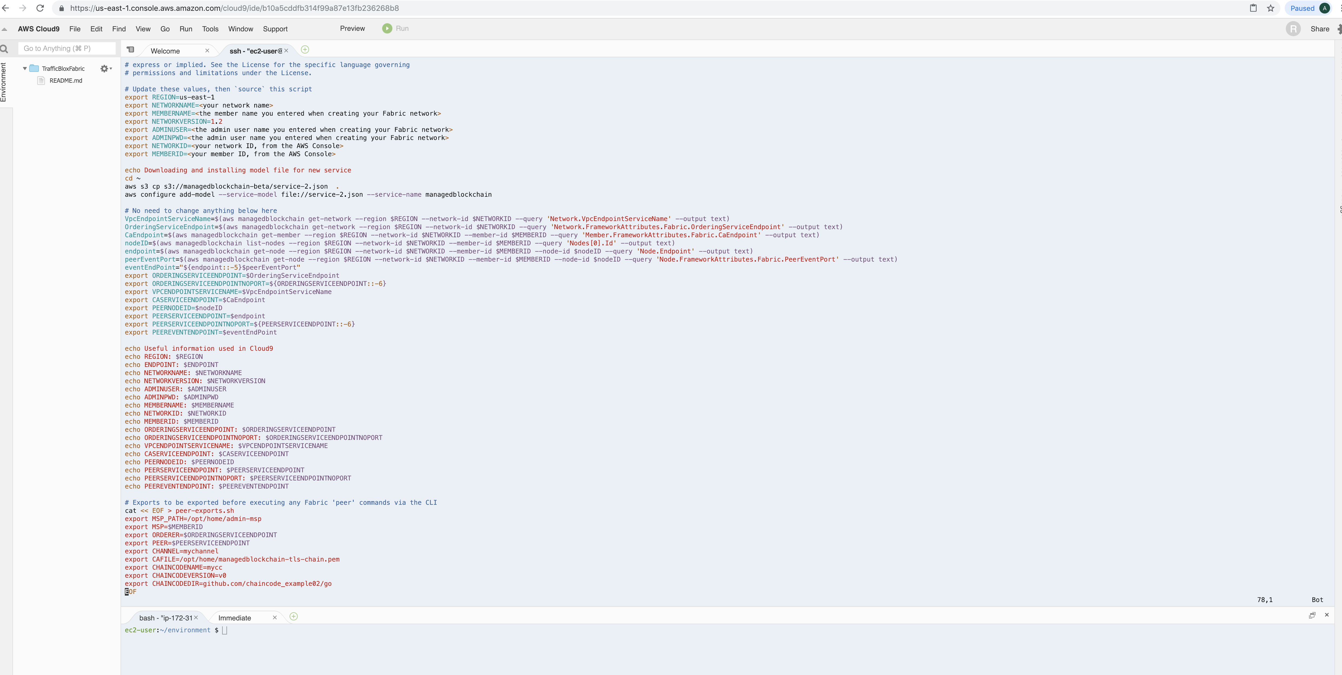Bookmark page with star icon
This screenshot has width=1342, height=675.
pyautogui.click(x=1270, y=8)
